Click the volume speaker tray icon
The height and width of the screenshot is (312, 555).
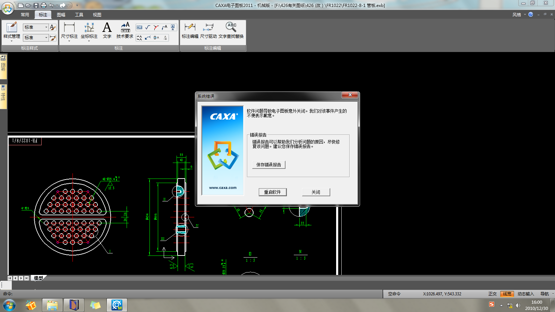coord(518,305)
